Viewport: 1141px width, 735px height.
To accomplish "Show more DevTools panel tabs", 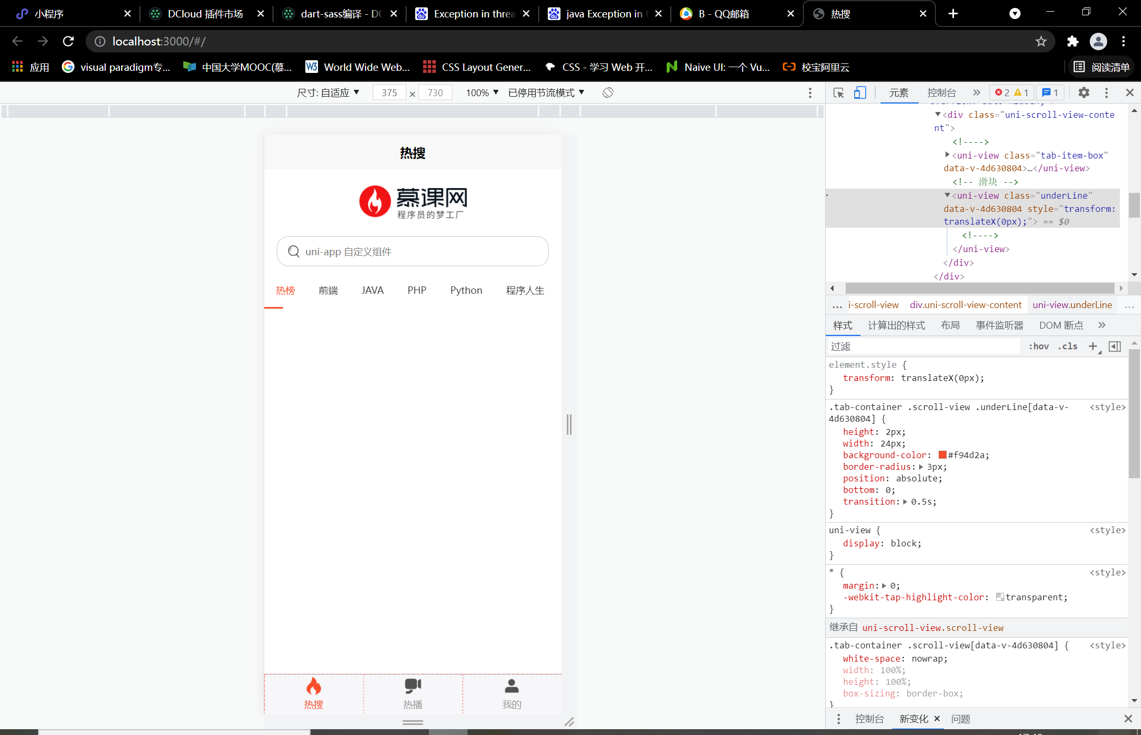I will click(976, 93).
